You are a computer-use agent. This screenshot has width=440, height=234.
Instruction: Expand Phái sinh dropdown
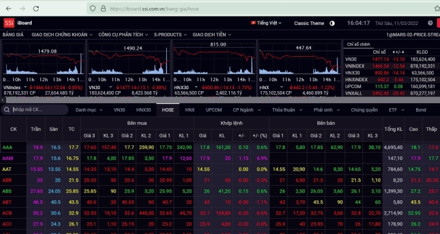pos(326,110)
